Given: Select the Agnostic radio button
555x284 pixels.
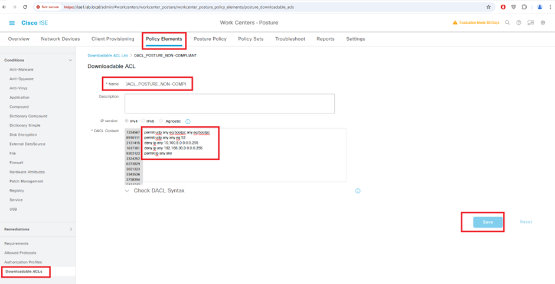Looking at the screenshot, I should pos(161,121).
